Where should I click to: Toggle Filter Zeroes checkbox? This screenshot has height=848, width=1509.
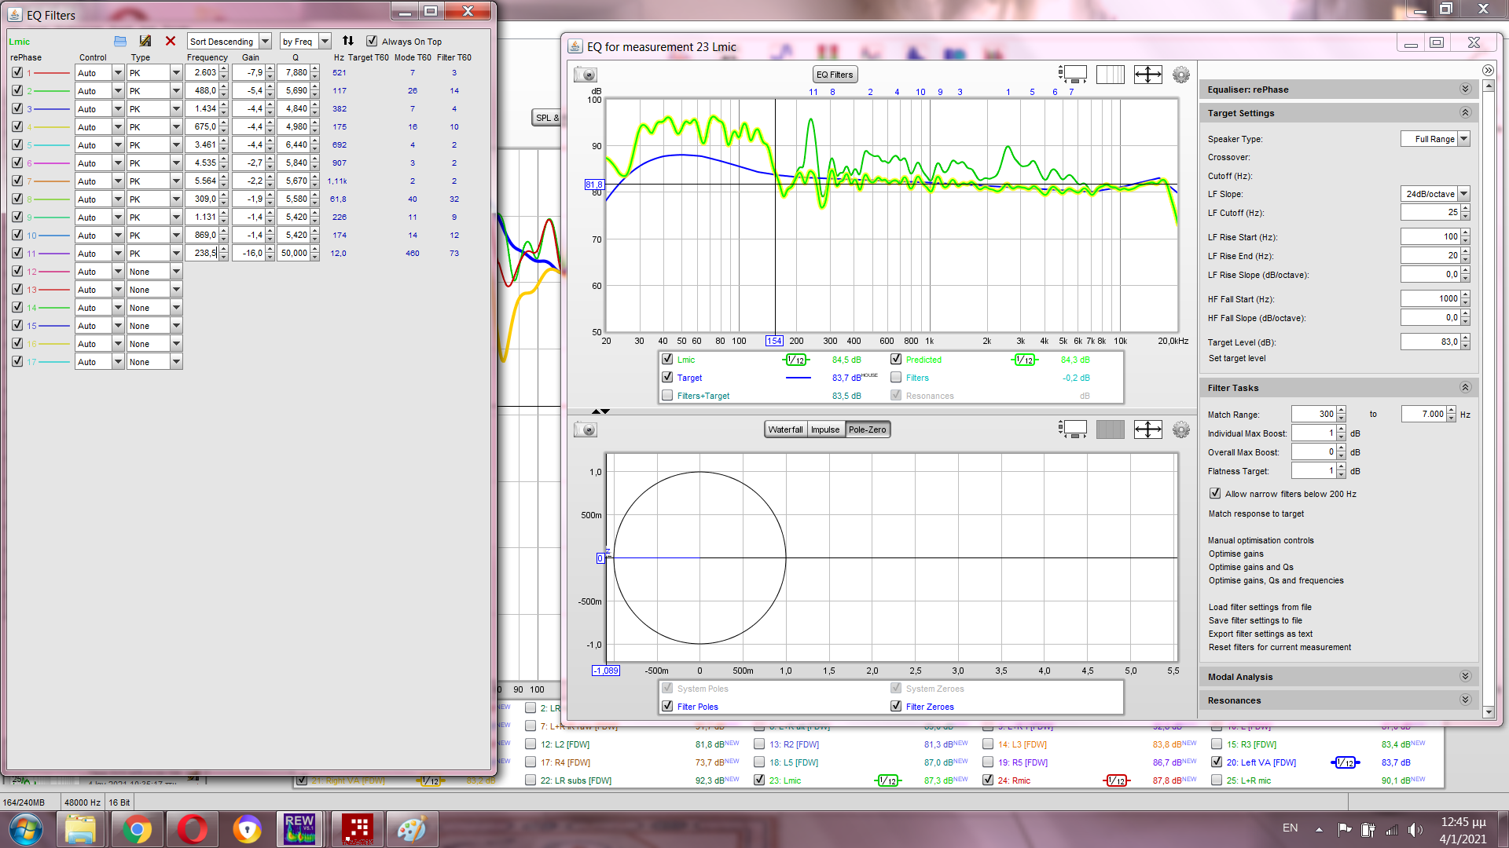[896, 706]
